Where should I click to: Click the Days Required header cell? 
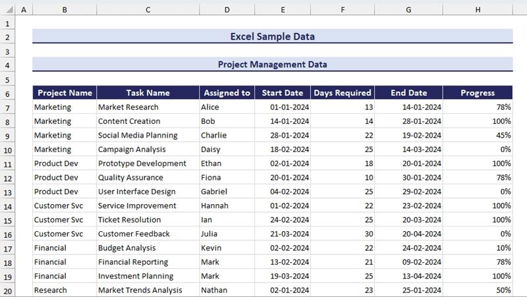[343, 93]
